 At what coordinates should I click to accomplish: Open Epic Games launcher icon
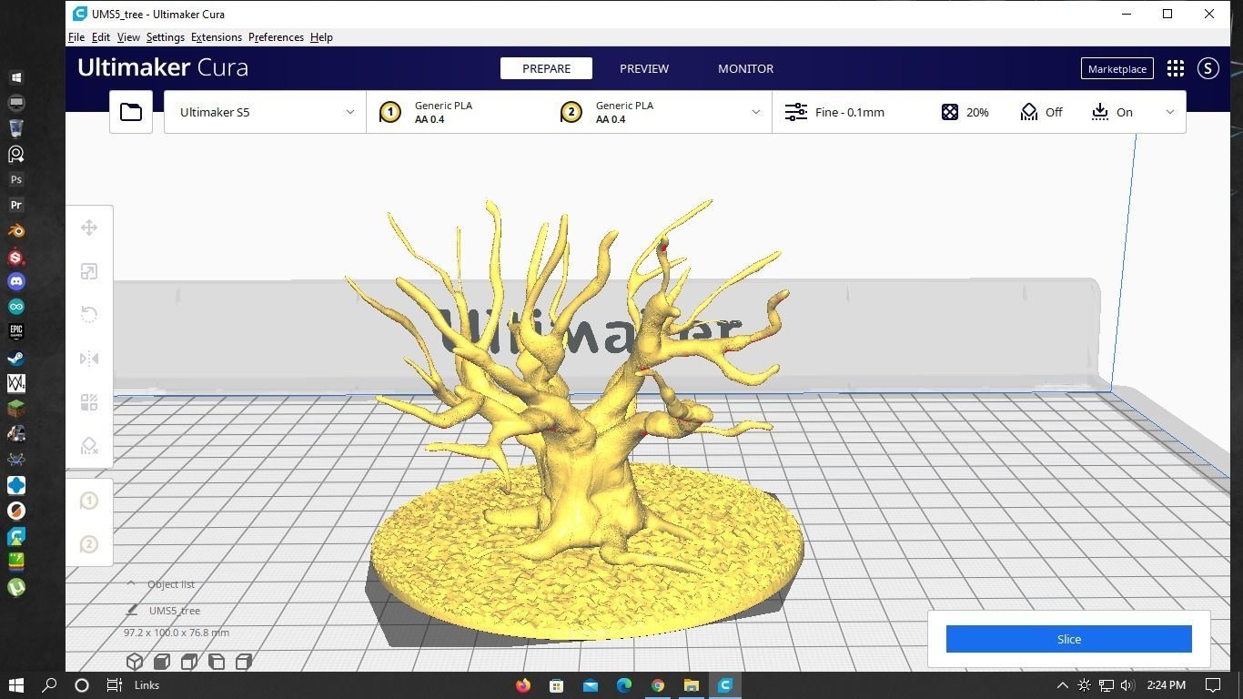[15, 332]
